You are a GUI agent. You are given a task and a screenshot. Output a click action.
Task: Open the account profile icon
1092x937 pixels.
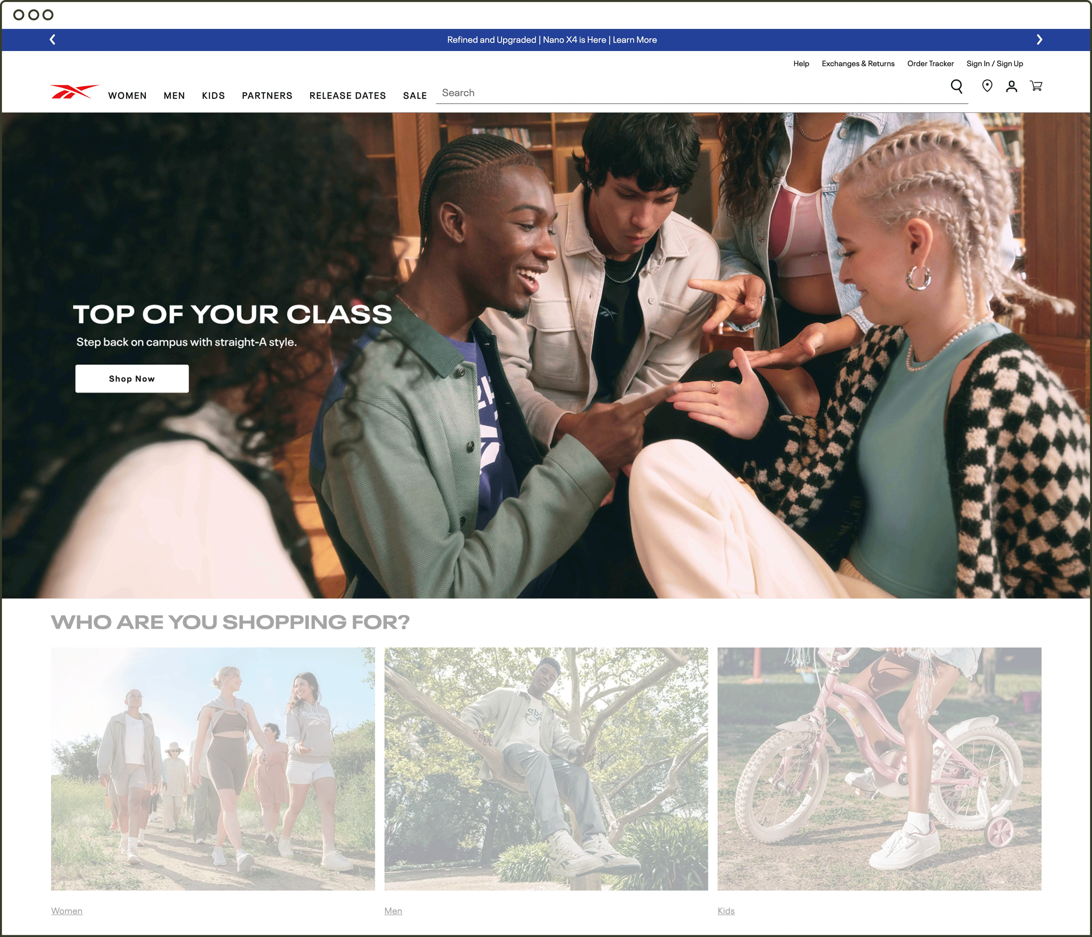click(1011, 87)
